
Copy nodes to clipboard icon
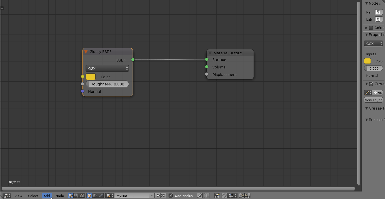(241, 196)
